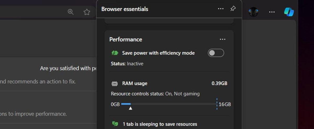This screenshot has width=314, height=129.
Task: Select the 16GB maximum label
Action: [x=225, y=104]
